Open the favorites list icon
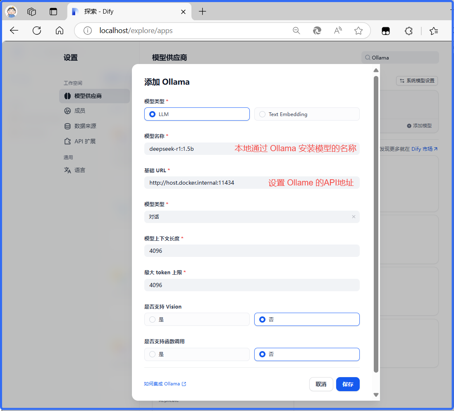 click(434, 31)
